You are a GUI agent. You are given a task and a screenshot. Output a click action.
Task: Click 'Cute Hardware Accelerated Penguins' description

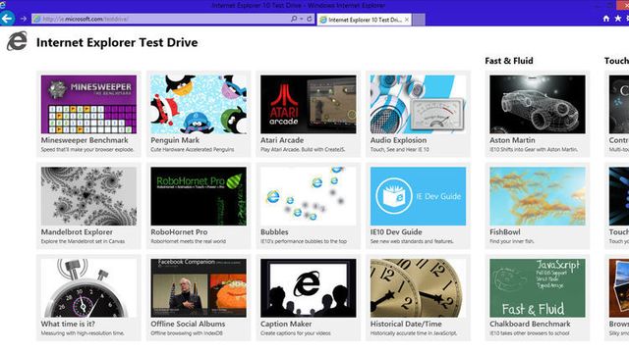193,149
